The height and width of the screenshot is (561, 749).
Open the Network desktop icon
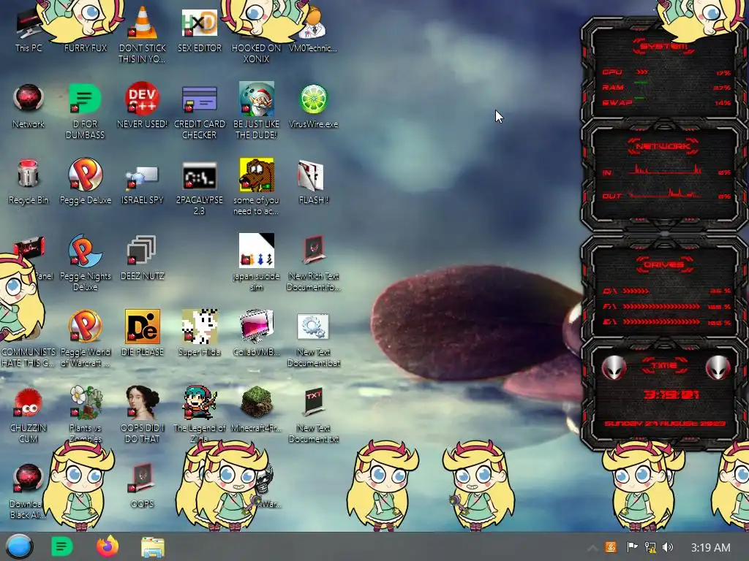[29, 106]
